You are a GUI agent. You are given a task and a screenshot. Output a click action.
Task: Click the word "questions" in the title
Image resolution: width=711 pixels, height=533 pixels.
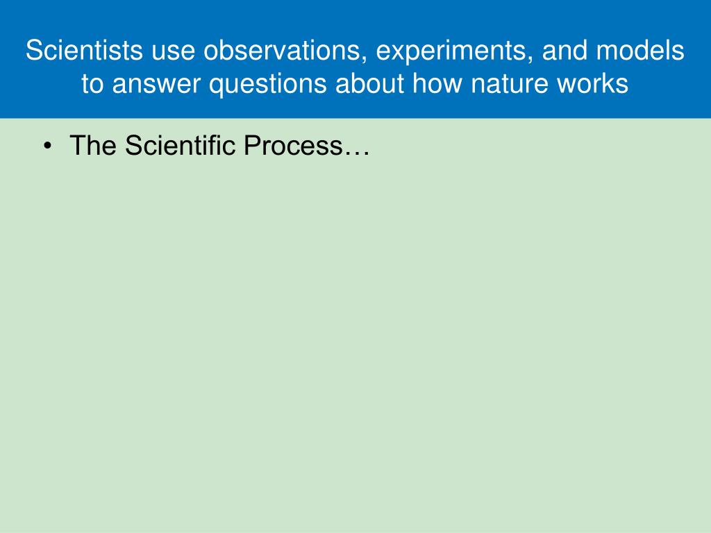tap(267, 85)
